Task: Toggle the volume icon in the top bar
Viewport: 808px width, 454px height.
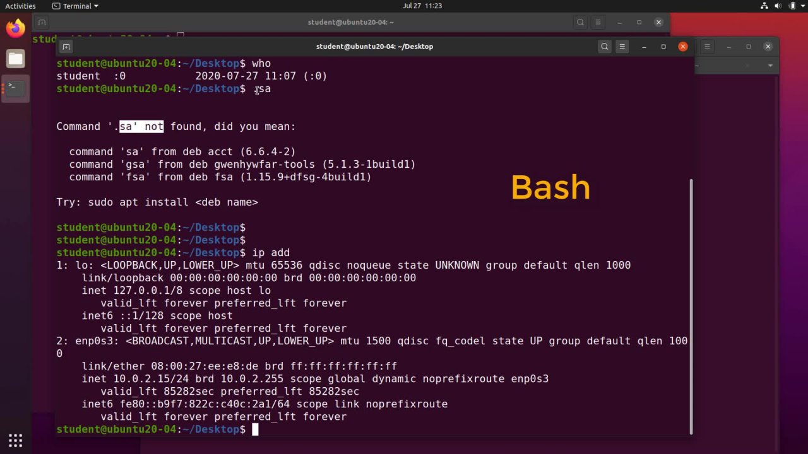Action: point(778,6)
